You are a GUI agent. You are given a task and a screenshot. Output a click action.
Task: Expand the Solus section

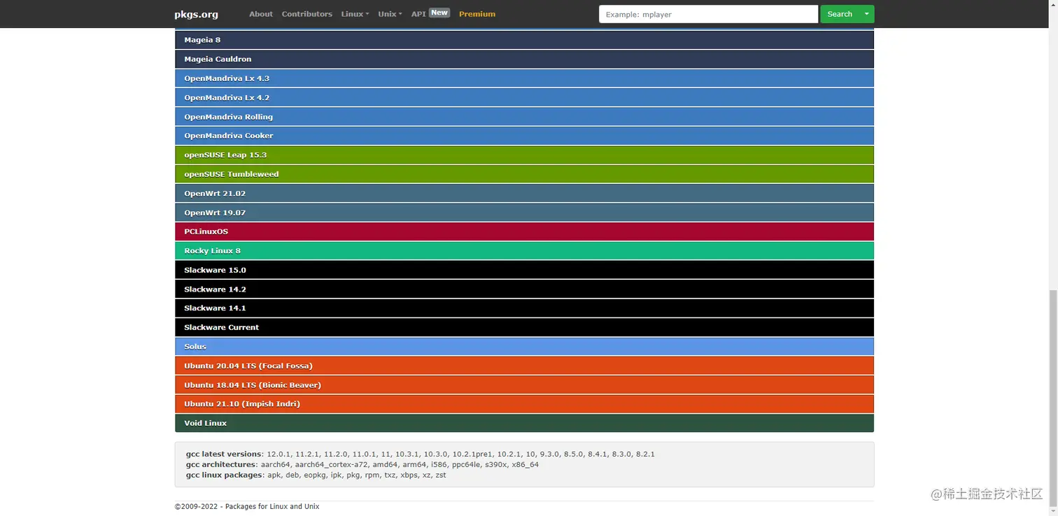point(524,346)
